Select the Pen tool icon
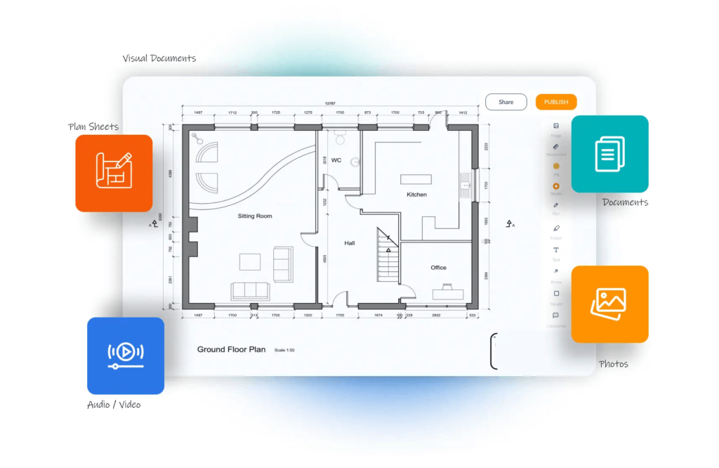Screen dimensions: 719x468 click(x=556, y=206)
